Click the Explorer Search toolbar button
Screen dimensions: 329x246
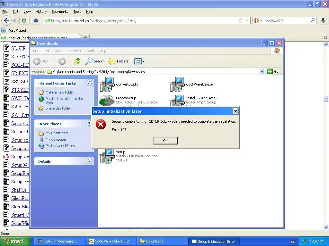[x=95, y=61]
